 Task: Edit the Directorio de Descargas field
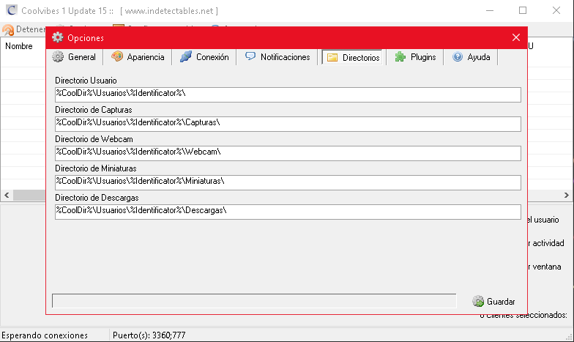pos(287,212)
